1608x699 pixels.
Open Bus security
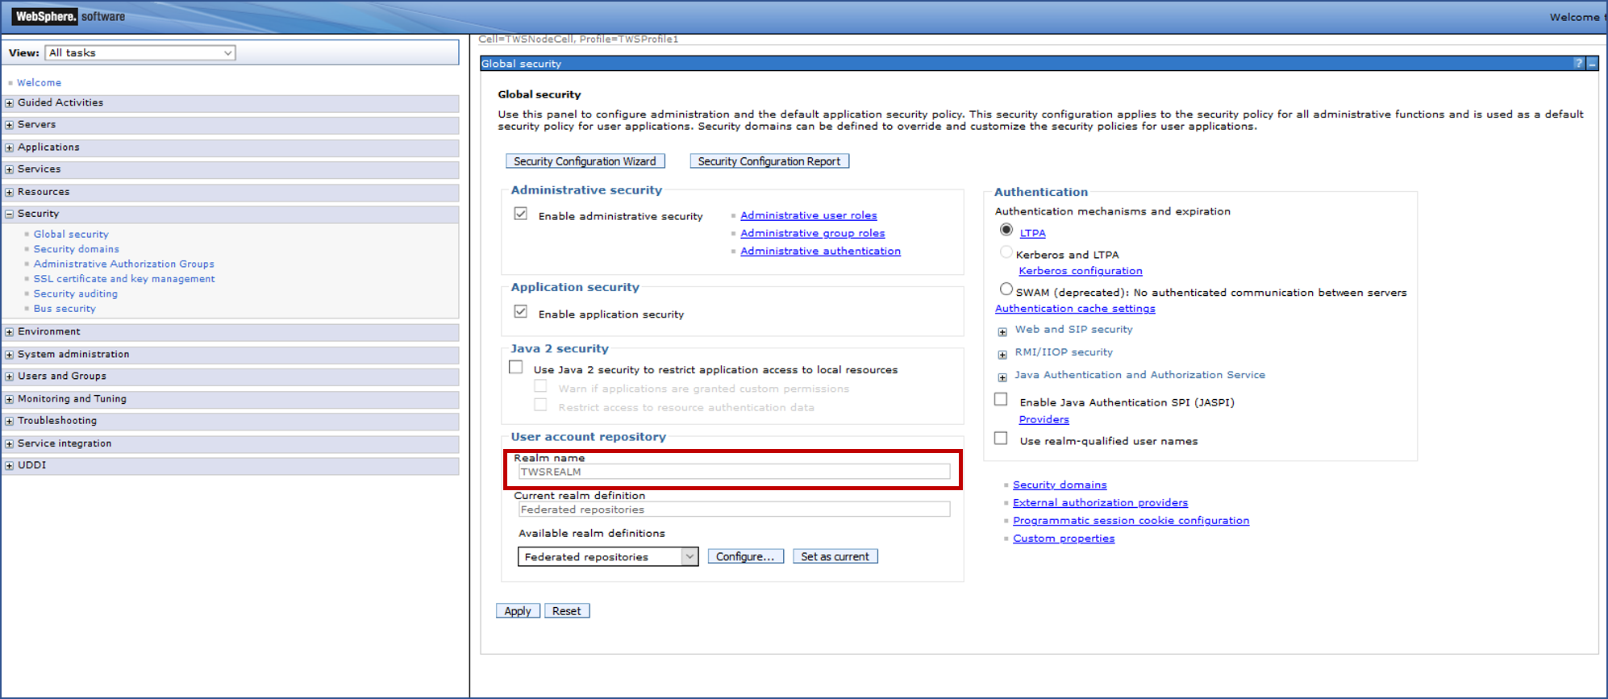[x=65, y=309]
